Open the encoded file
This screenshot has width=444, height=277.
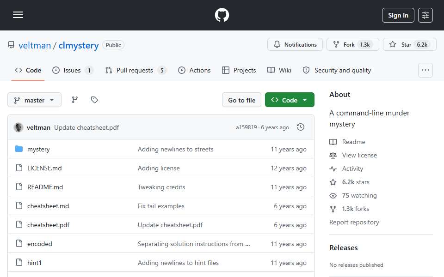click(x=40, y=244)
